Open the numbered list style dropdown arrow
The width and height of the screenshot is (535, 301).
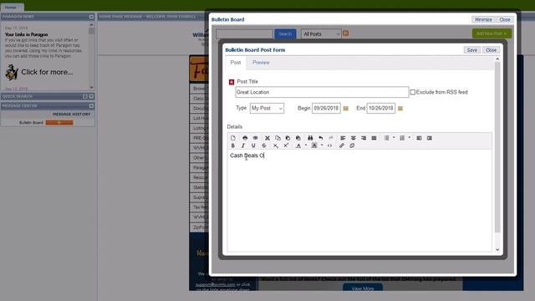pyautogui.click(x=410, y=138)
